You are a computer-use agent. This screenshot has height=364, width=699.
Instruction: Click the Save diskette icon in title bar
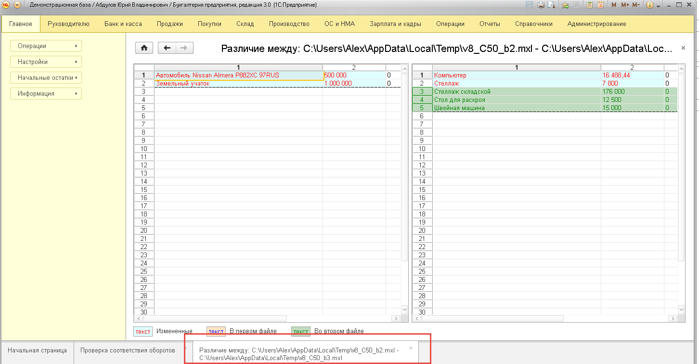530,5
